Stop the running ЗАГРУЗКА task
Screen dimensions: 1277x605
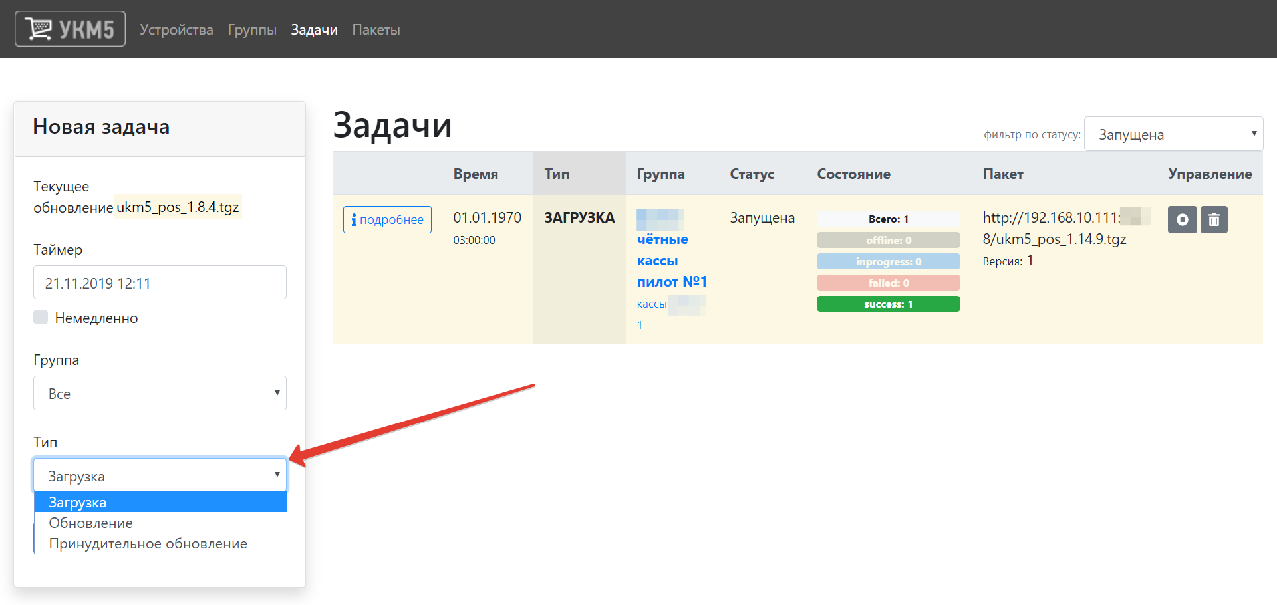tap(1182, 219)
